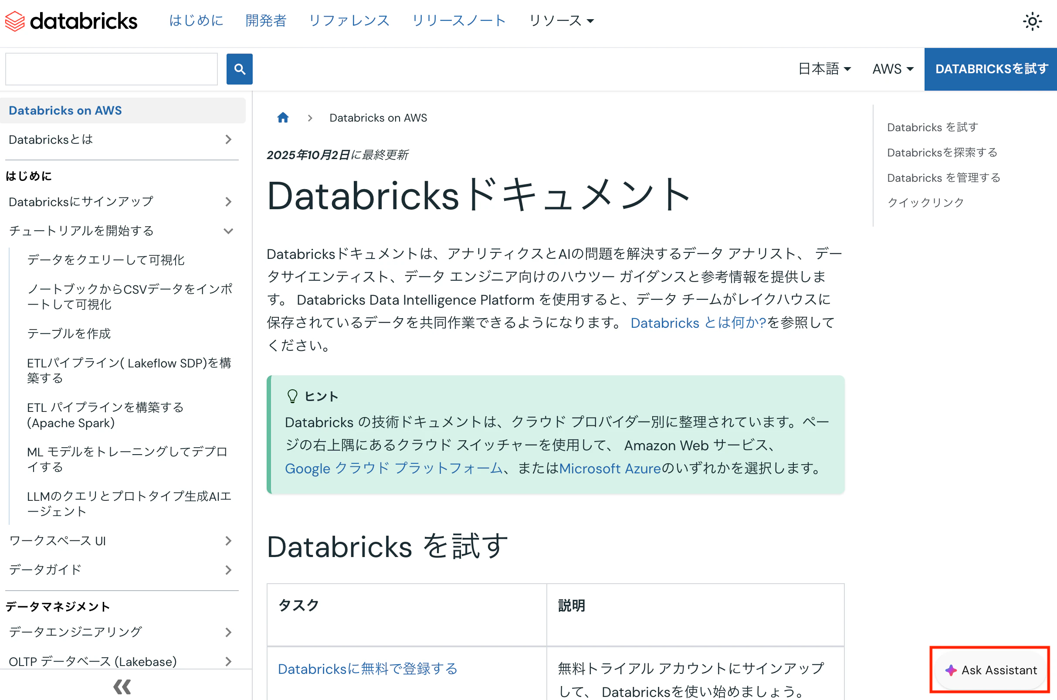Viewport: 1057px width, 700px height.
Task: Expand the OLTP データベース (Lakebase) chevron
Action: pos(228,661)
